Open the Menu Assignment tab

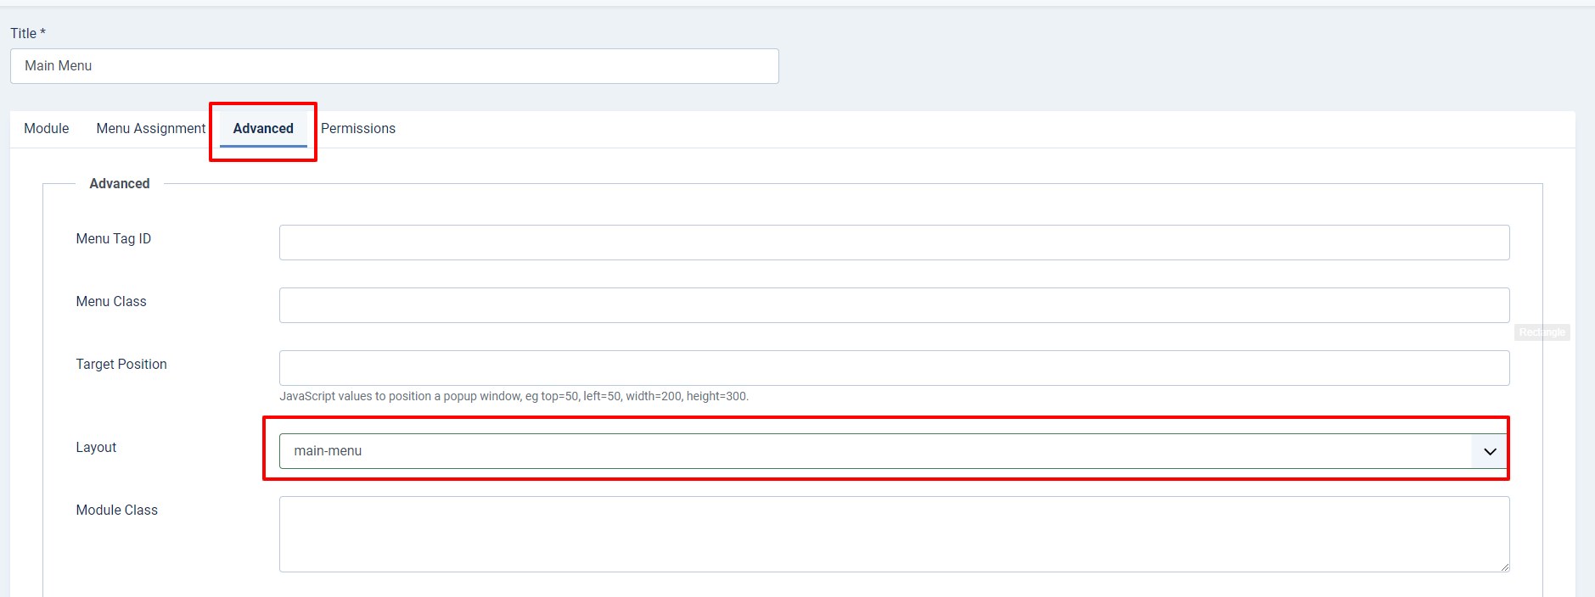151,129
